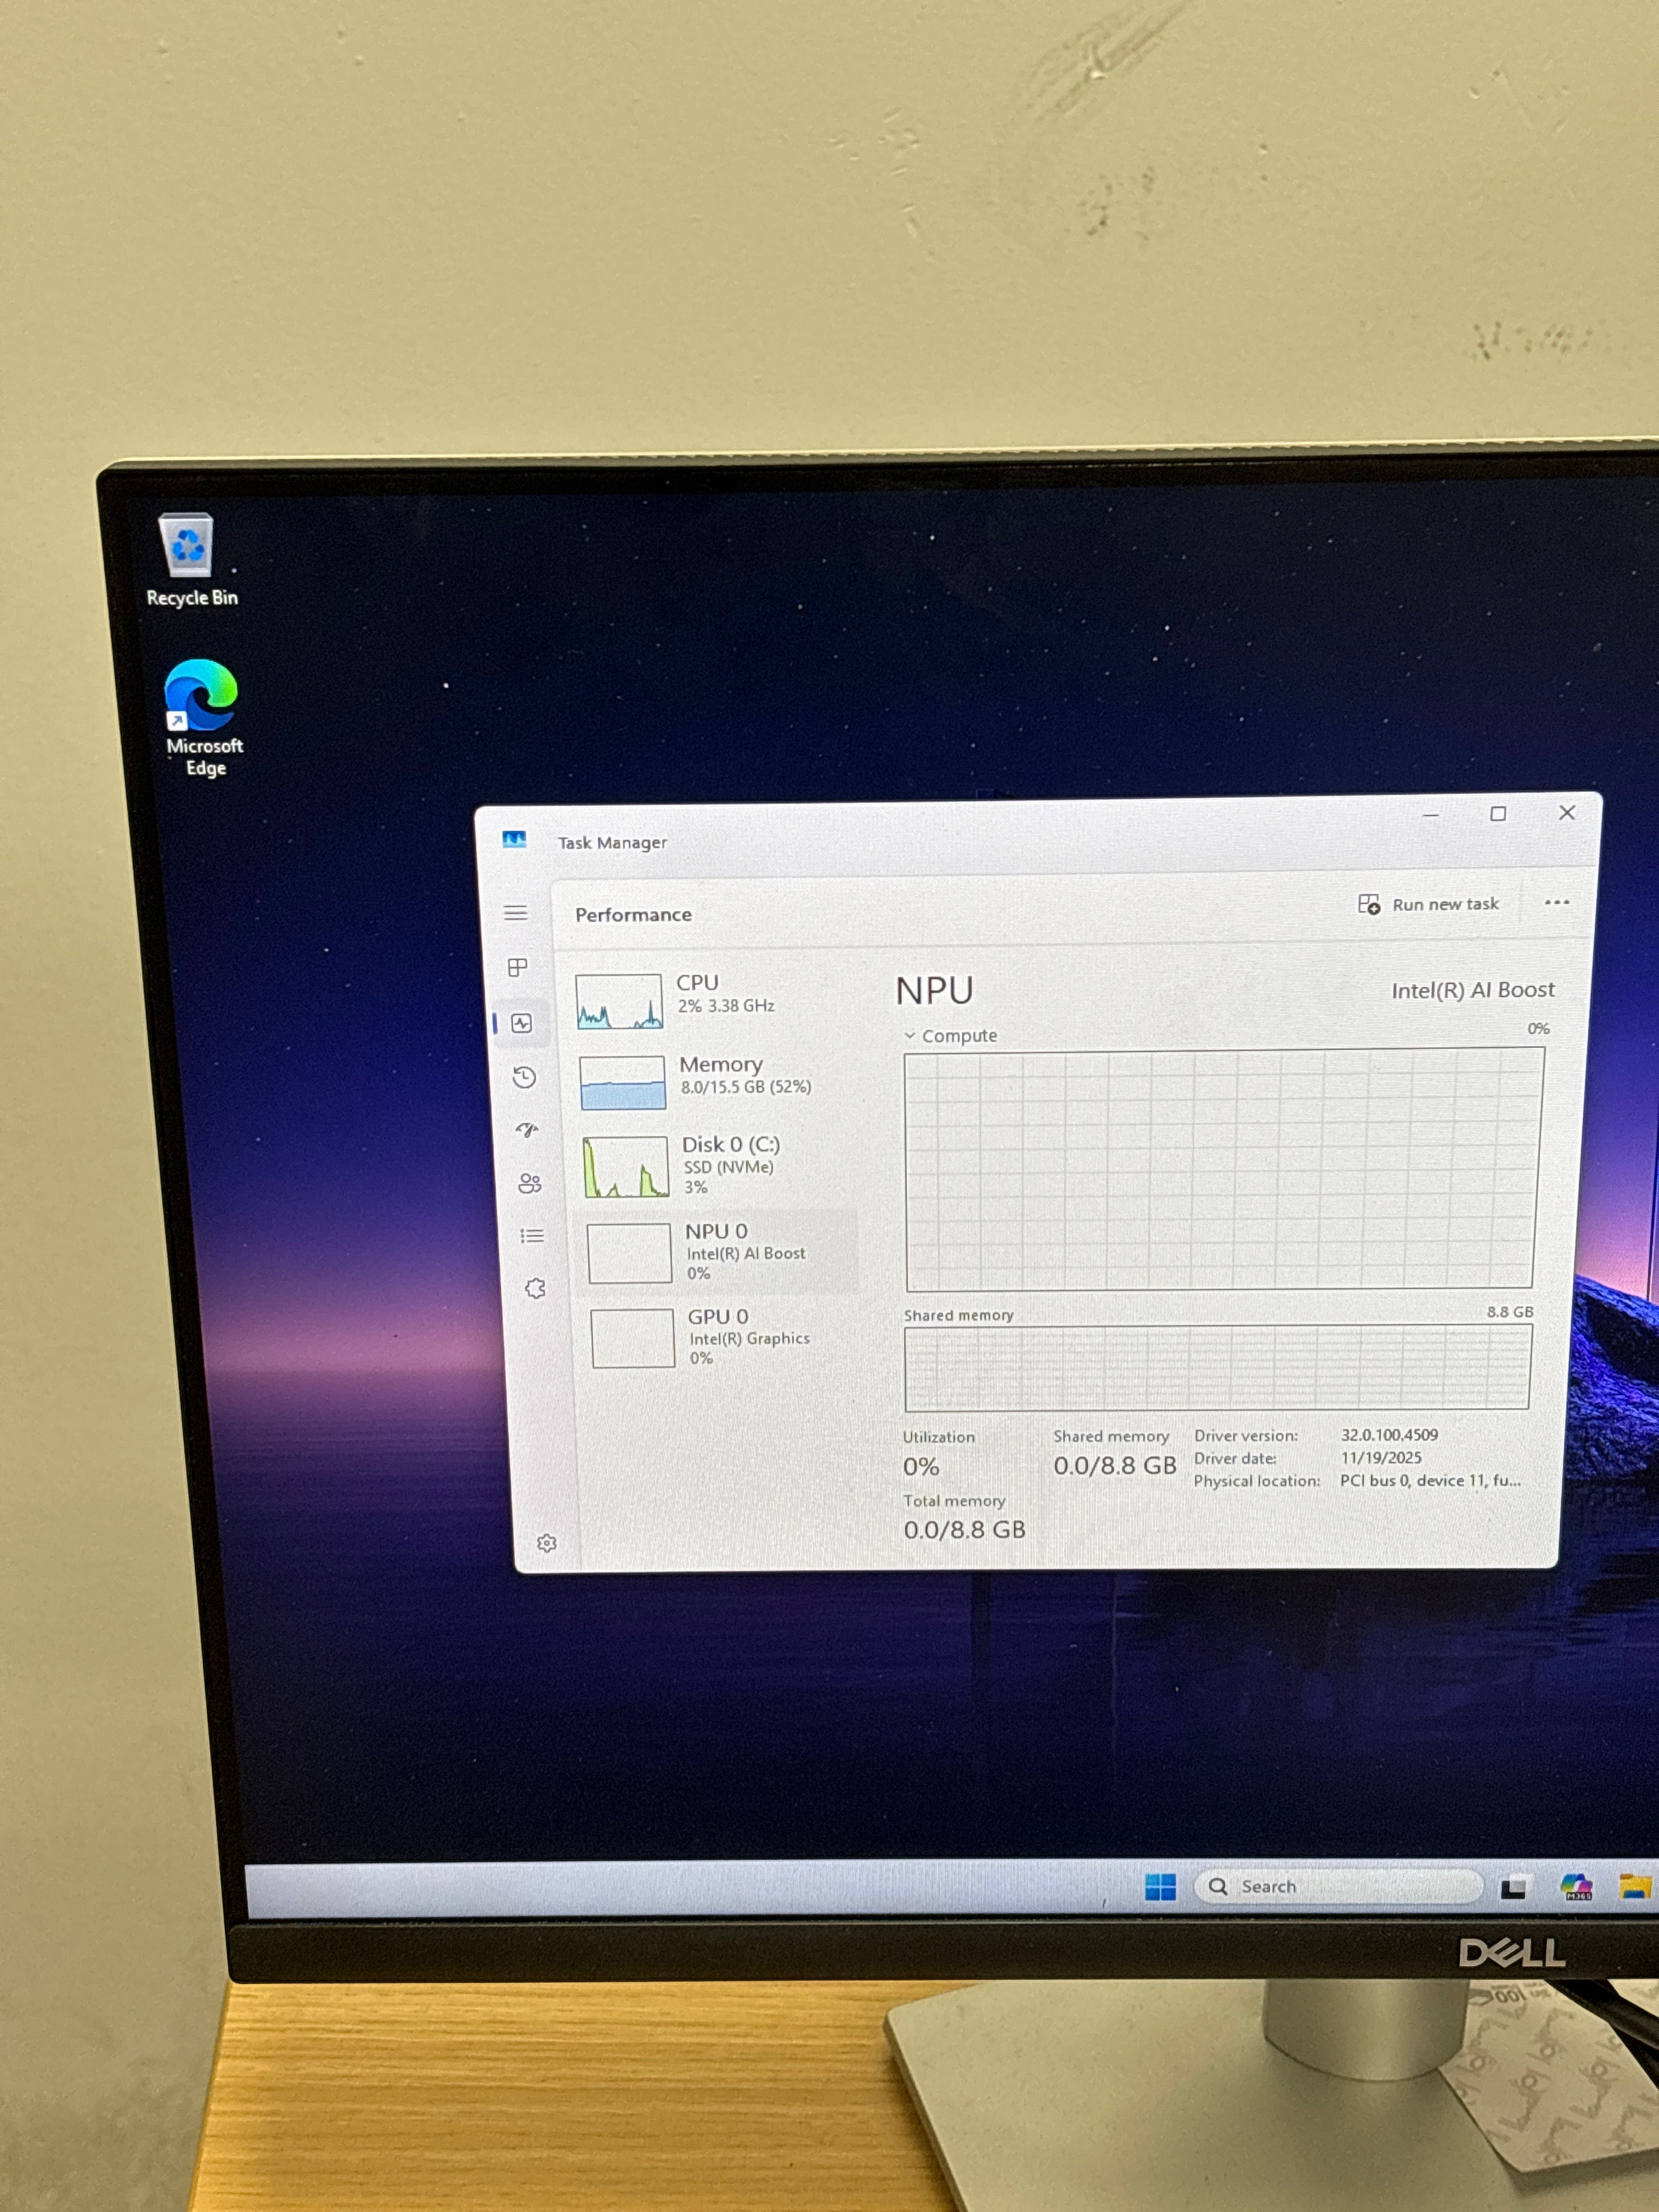Minimize the Task Manager window
Viewport: 1659px width, 2212px height.
1431,815
